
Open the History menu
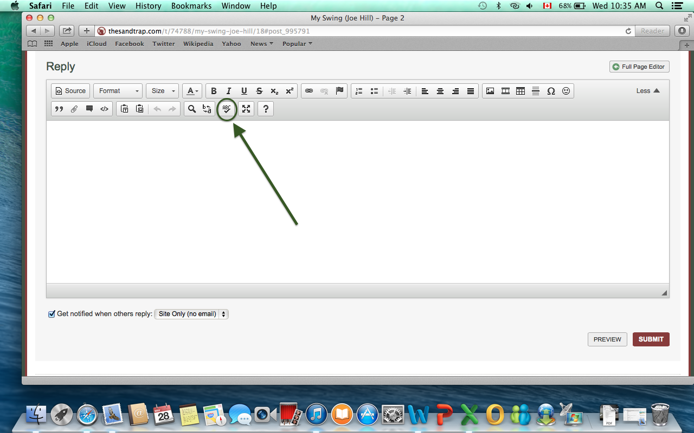[148, 6]
